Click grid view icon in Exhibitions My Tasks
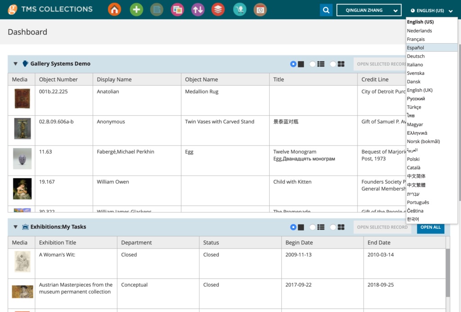The width and height of the screenshot is (461, 312). click(341, 227)
